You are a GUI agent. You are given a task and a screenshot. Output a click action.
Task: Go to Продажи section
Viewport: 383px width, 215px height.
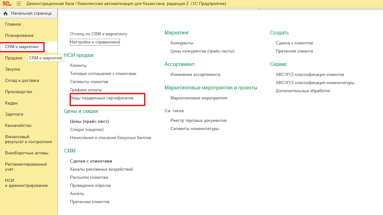click(x=14, y=58)
